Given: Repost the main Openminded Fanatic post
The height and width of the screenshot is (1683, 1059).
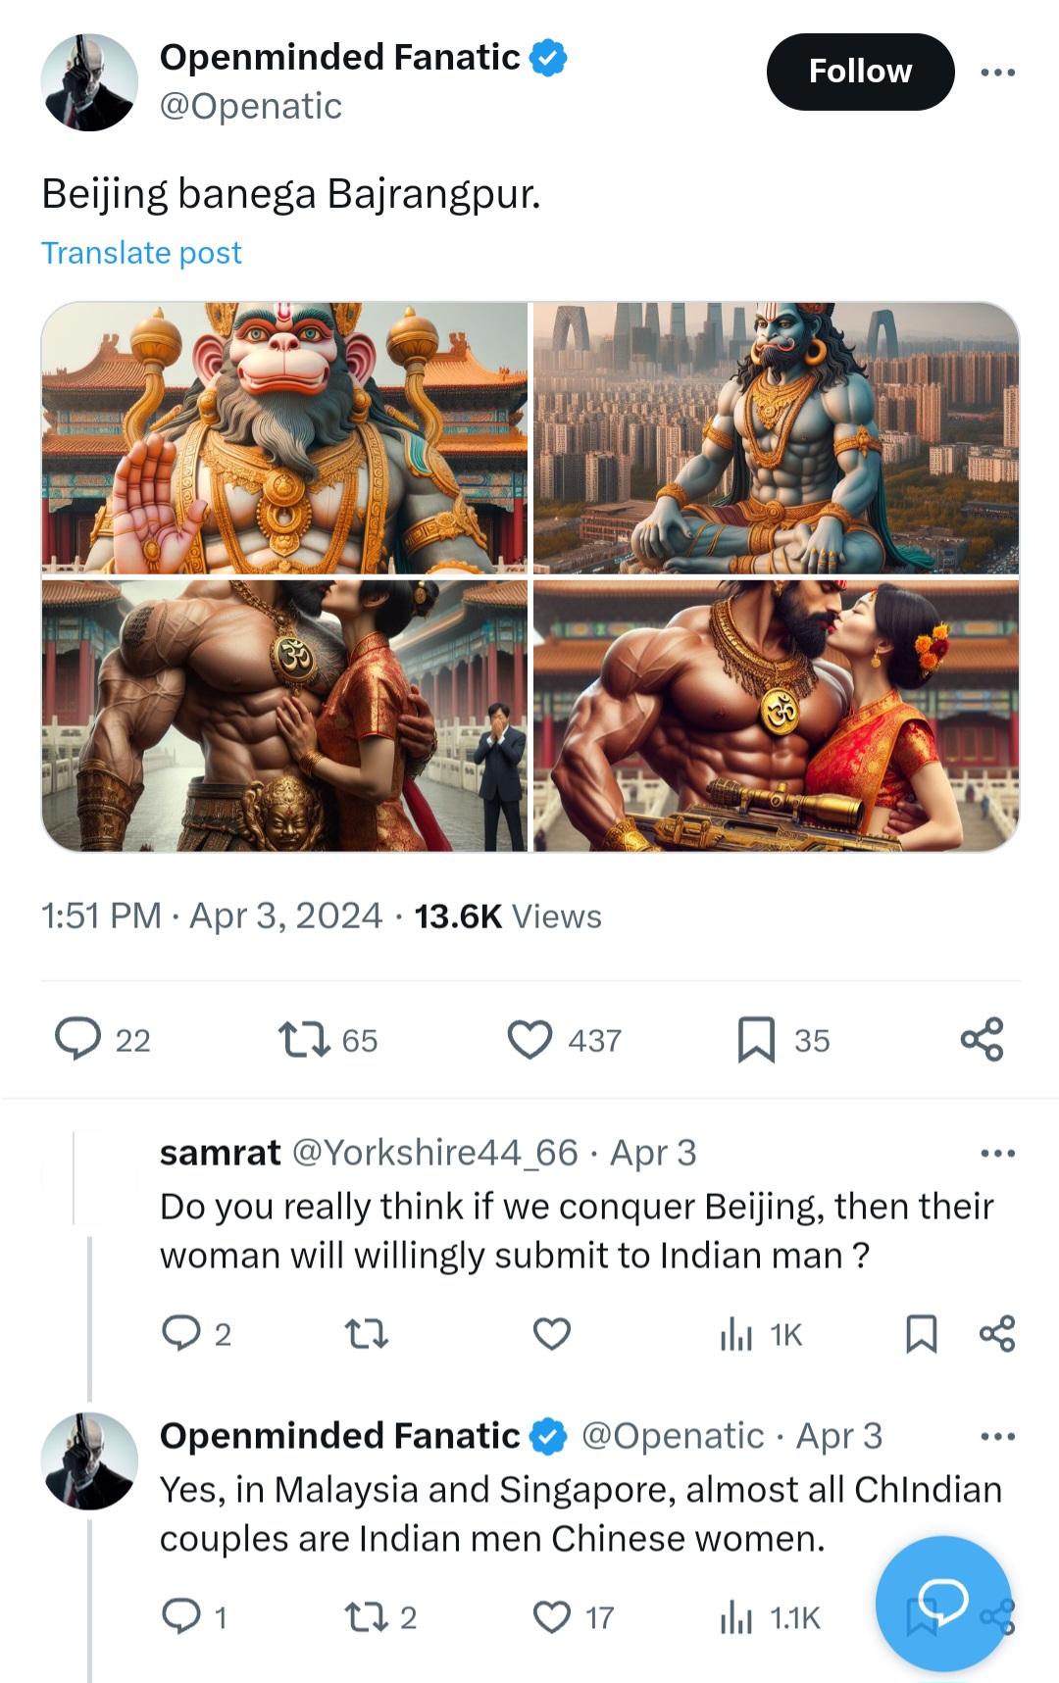Looking at the screenshot, I should [305, 1039].
